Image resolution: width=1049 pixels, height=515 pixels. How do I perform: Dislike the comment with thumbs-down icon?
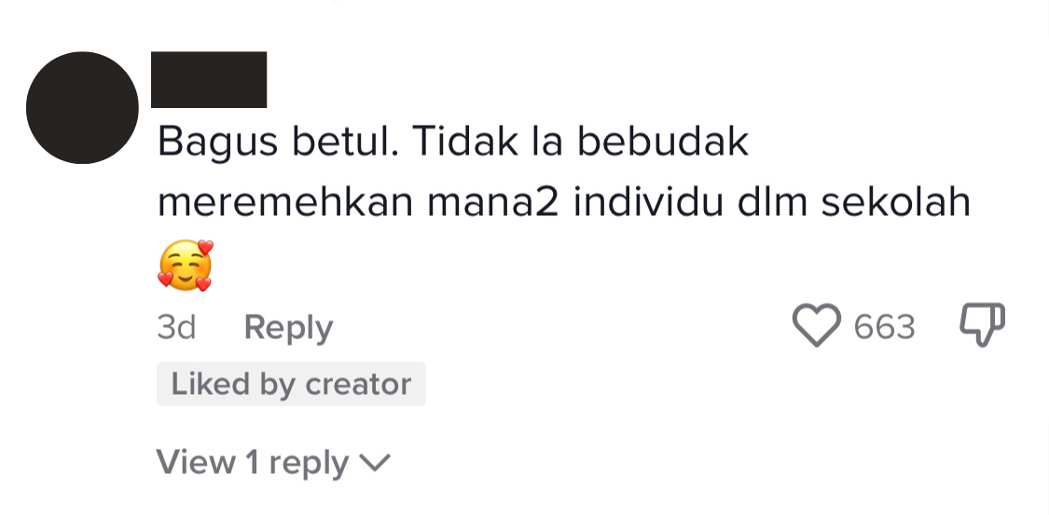point(982,325)
